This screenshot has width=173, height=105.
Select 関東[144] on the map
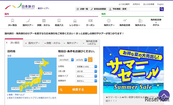point(47,81)
